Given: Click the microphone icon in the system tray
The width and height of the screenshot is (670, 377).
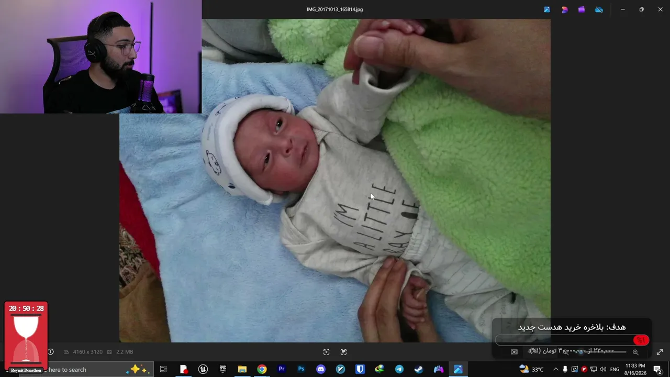Looking at the screenshot, I should (x=565, y=369).
